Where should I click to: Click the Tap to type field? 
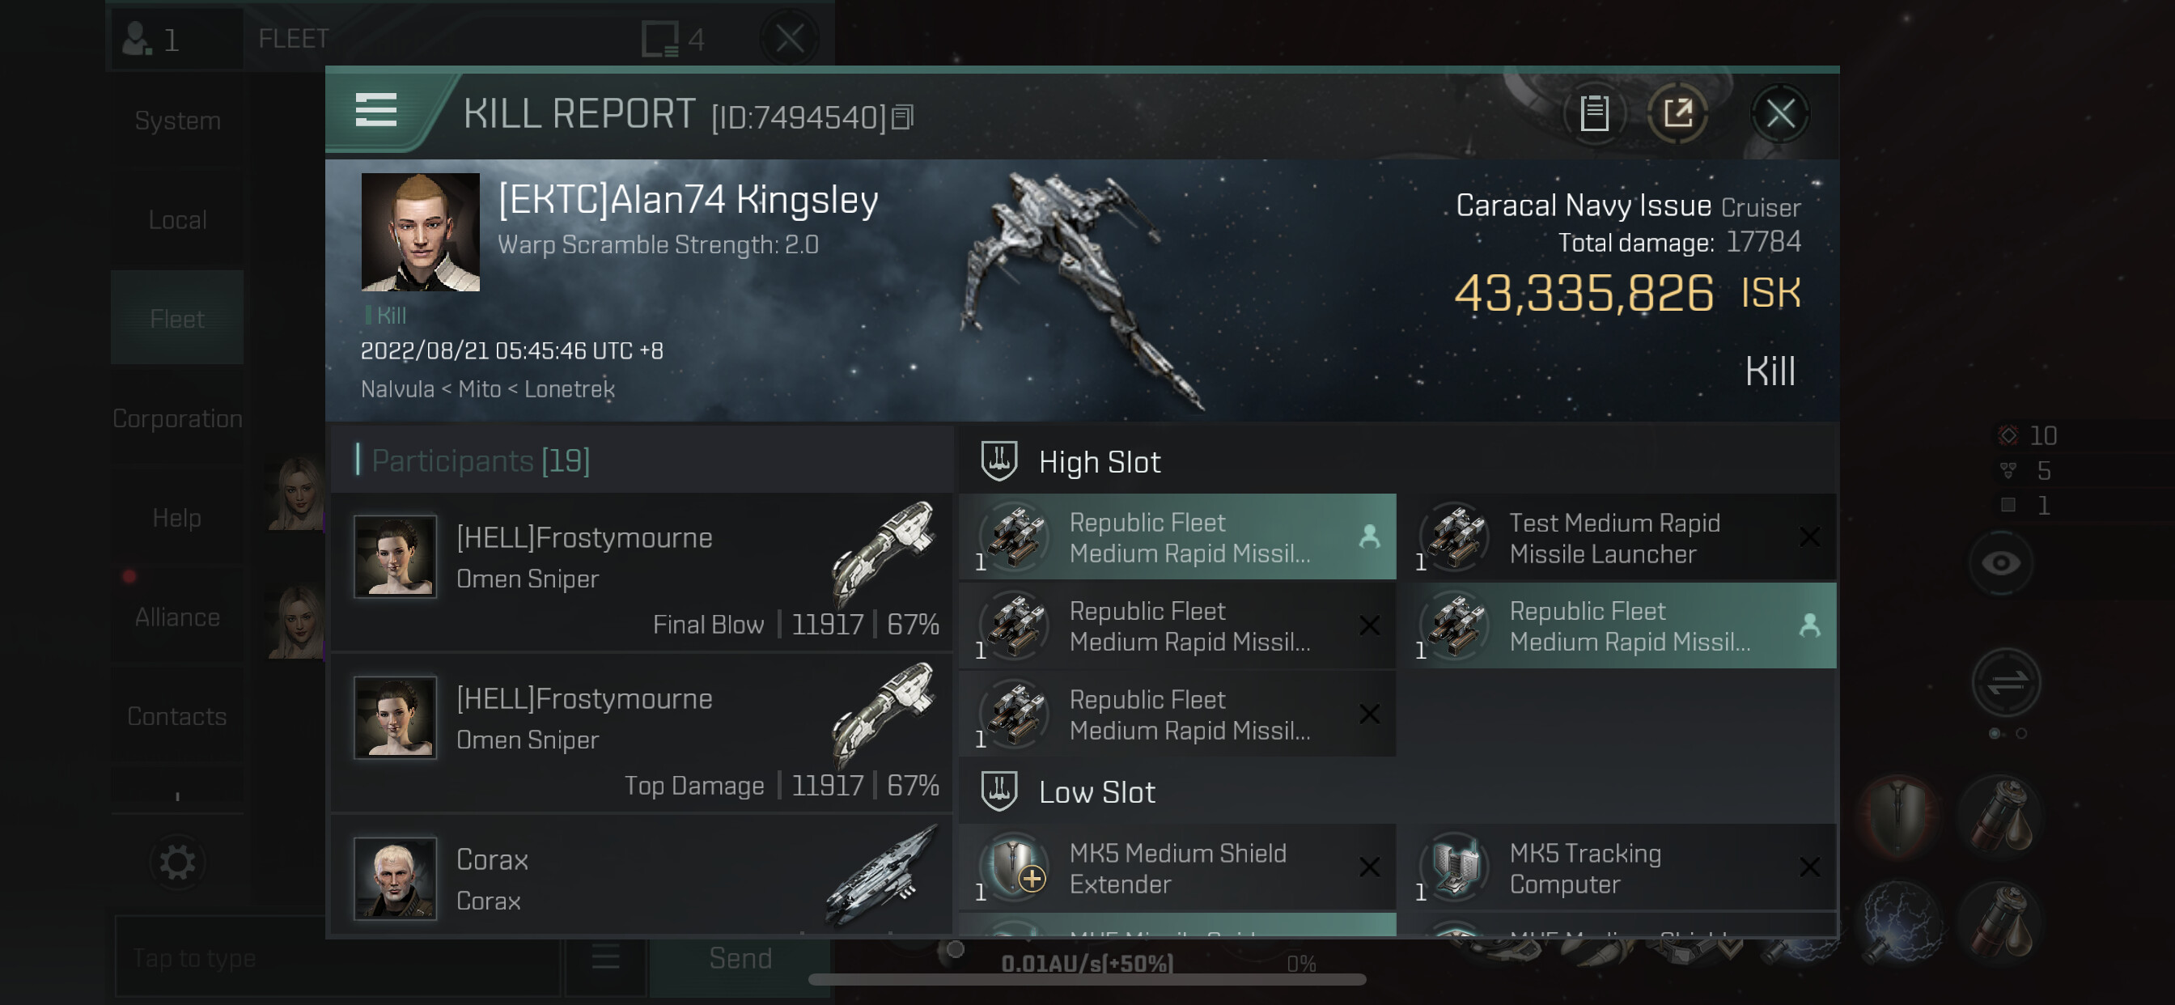coord(337,958)
